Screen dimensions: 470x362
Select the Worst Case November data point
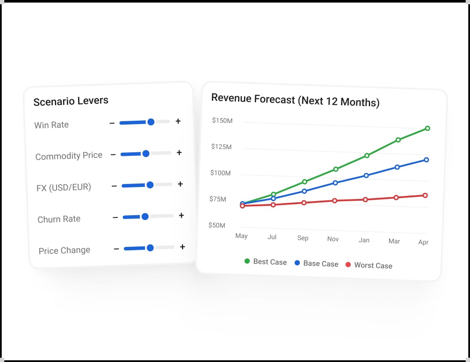click(x=334, y=201)
